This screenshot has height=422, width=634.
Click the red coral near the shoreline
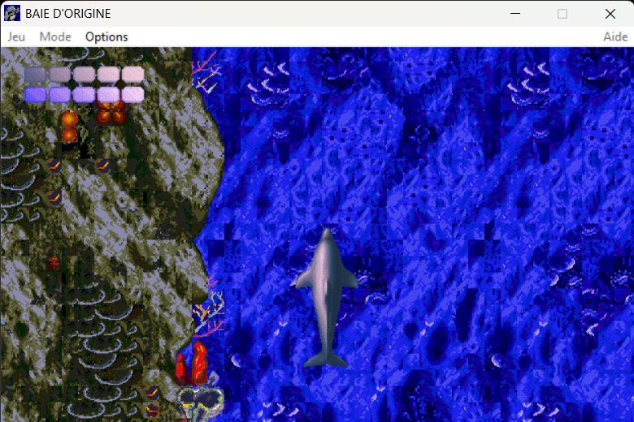(x=192, y=363)
